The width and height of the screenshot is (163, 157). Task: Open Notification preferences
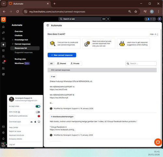(x=18, y=116)
